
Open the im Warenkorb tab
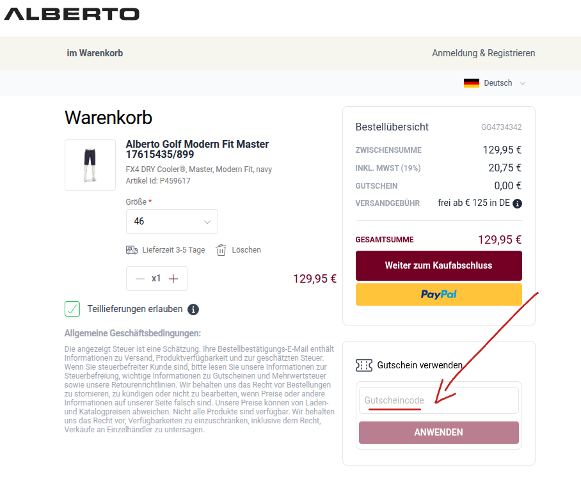(x=95, y=53)
